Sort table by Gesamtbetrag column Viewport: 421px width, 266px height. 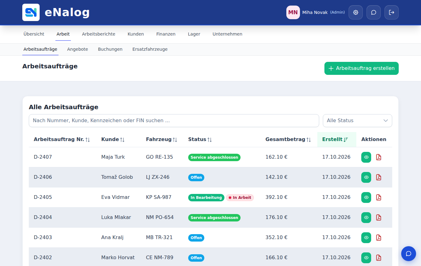pos(288,139)
